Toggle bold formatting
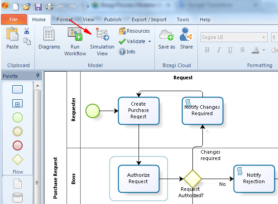This screenshot has height=204, width=278. (x=207, y=50)
